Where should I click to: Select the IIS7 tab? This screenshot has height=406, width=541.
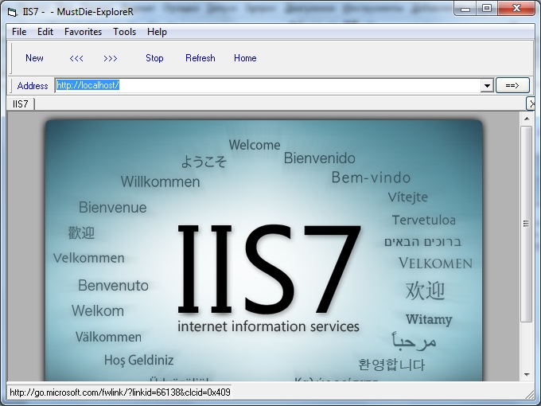(x=21, y=104)
